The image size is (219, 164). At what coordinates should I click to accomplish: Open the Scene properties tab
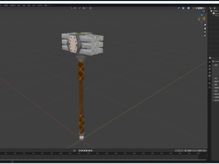[209, 76]
